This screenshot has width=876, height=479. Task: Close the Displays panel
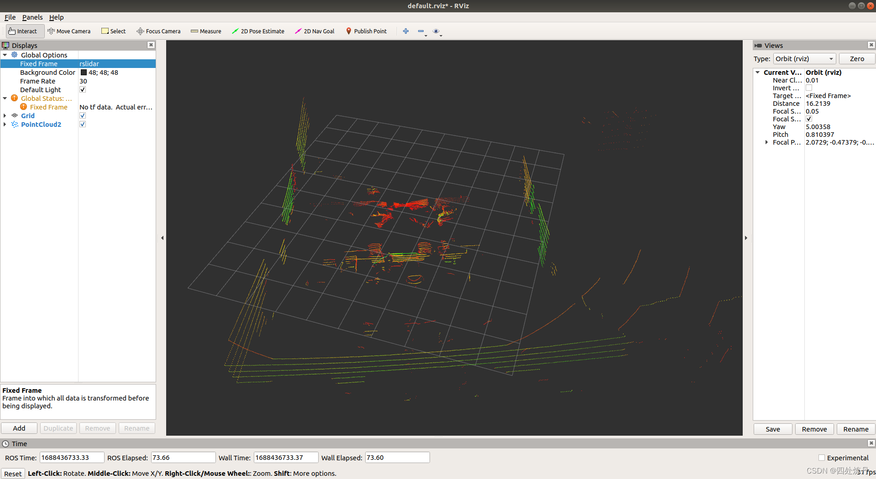pos(151,45)
